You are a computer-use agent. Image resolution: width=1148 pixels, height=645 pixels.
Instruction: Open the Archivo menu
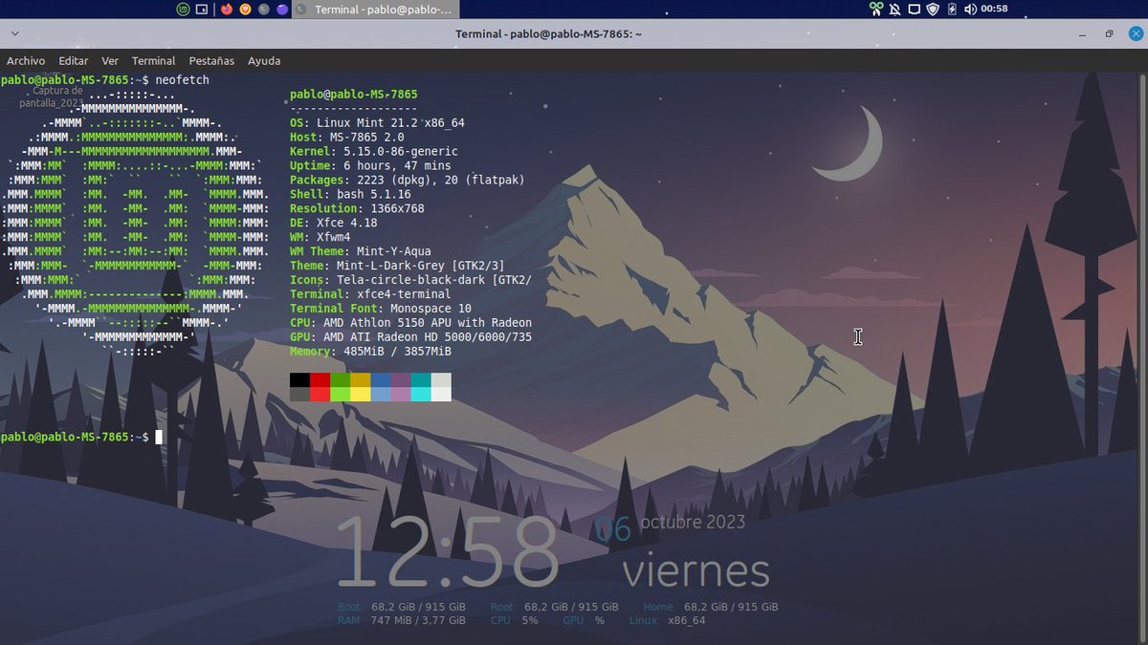point(26,60)
